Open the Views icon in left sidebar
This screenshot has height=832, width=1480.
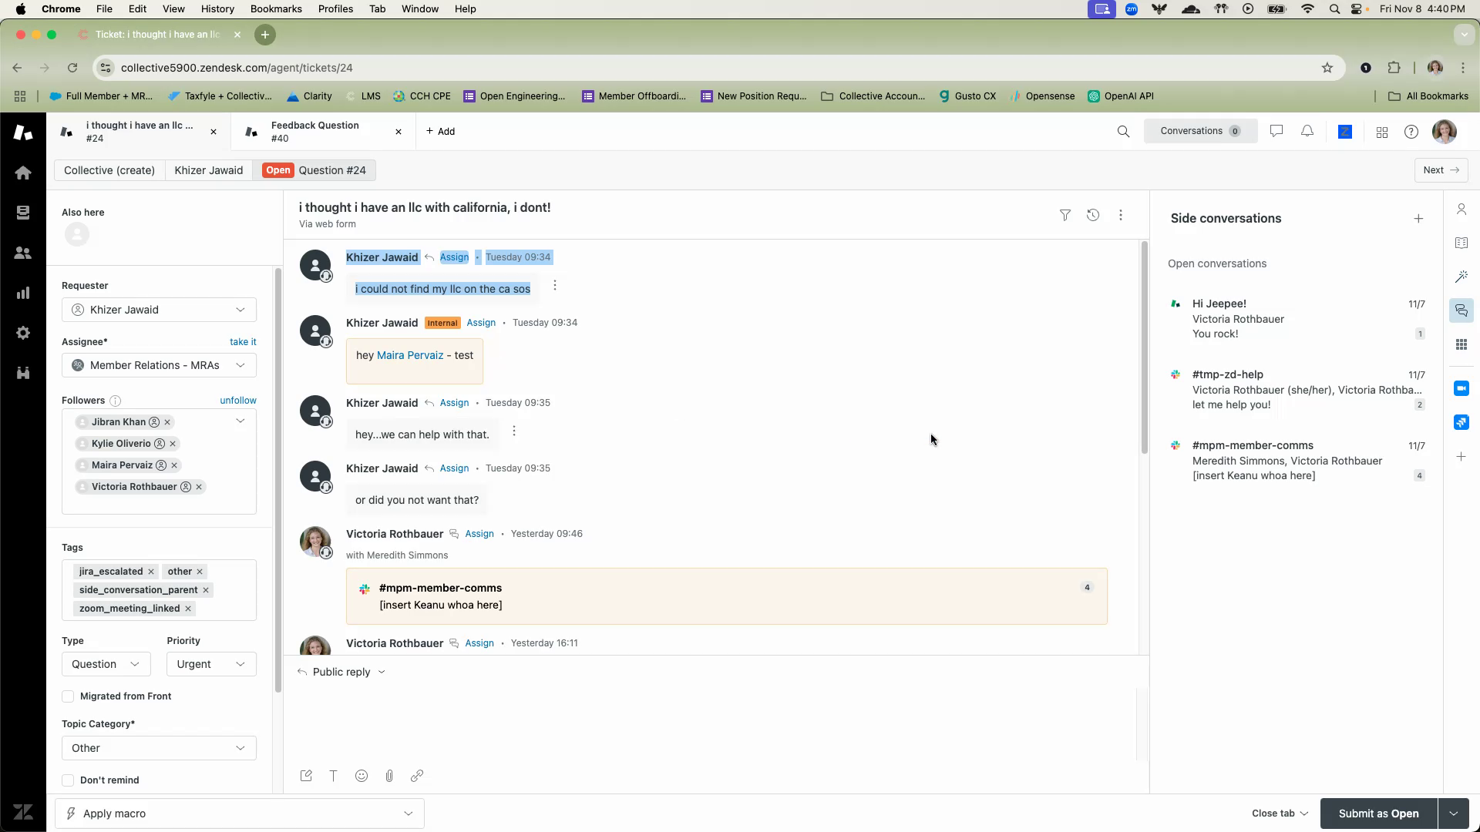(x=23, y=213)
